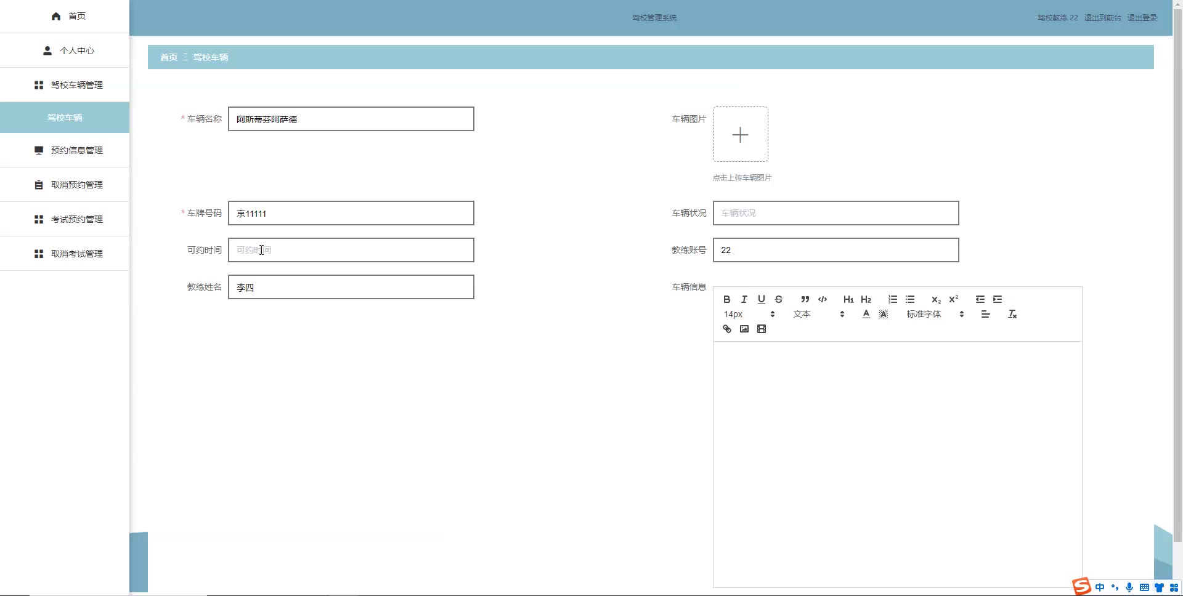Collapse 驾校车辆管理 menu section
The image size is (1183, 596).
65,85
